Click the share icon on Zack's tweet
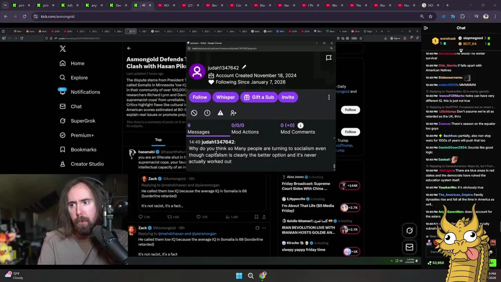 264,217
